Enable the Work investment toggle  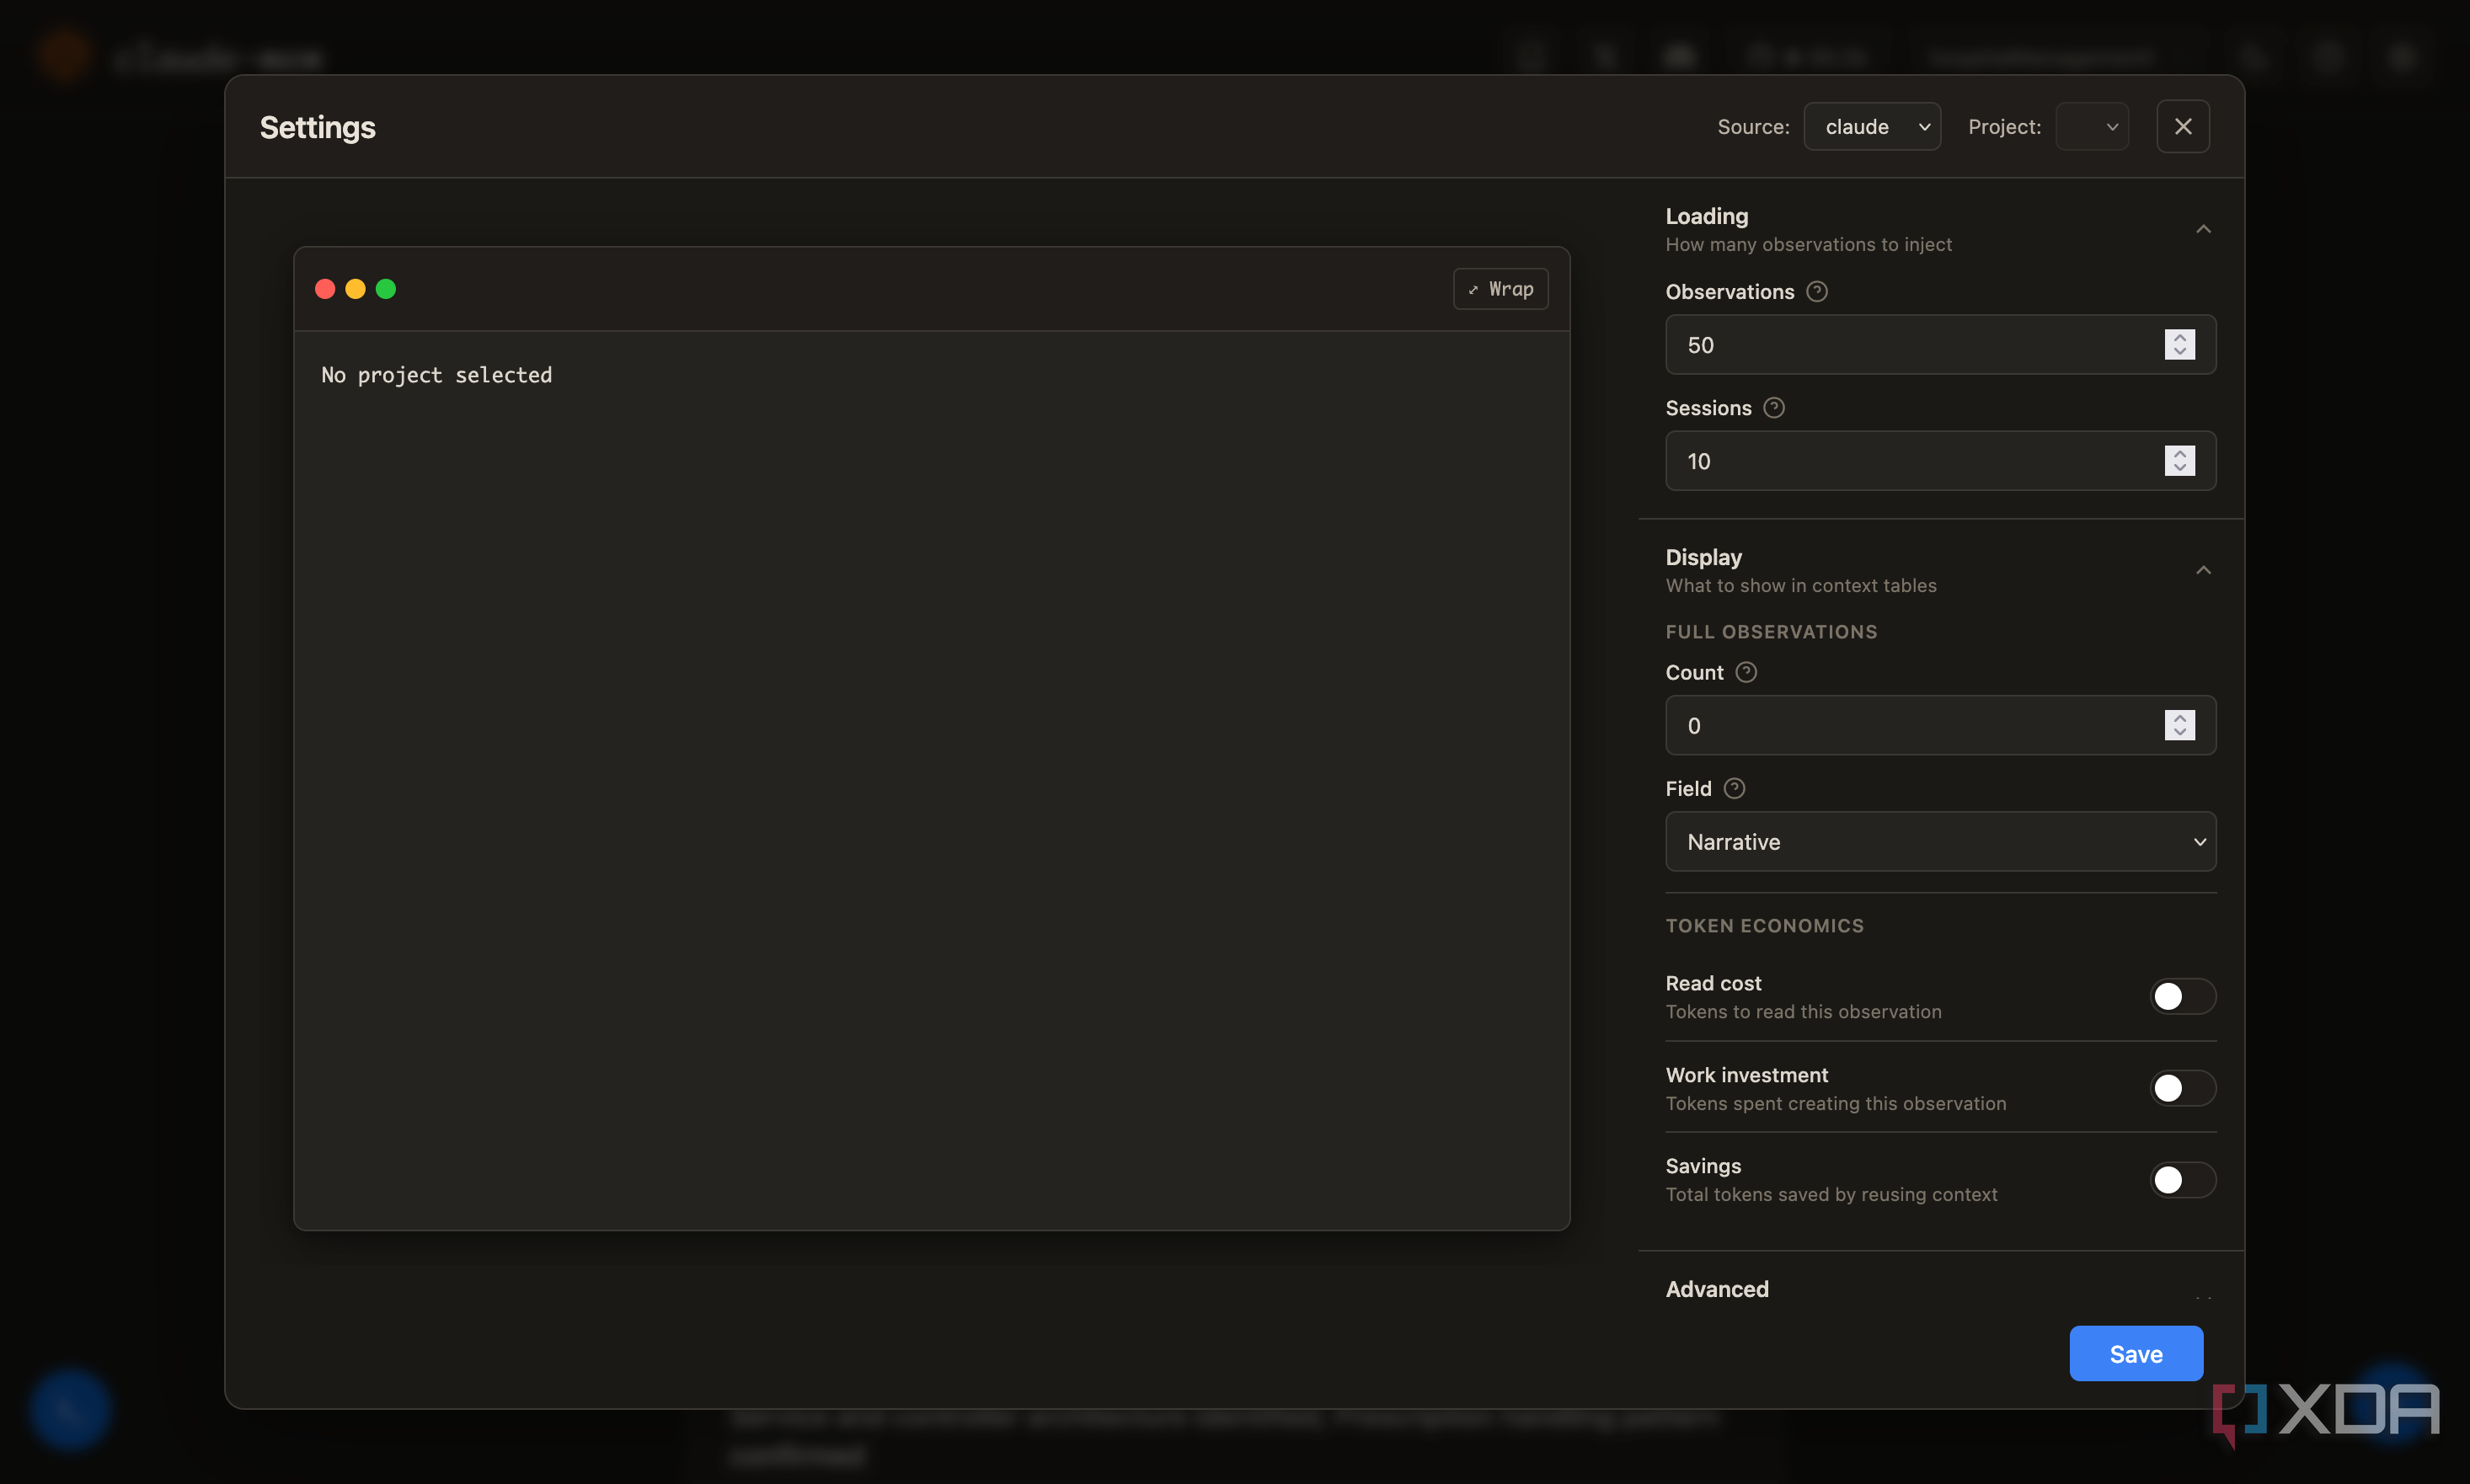[2183, 1088]
